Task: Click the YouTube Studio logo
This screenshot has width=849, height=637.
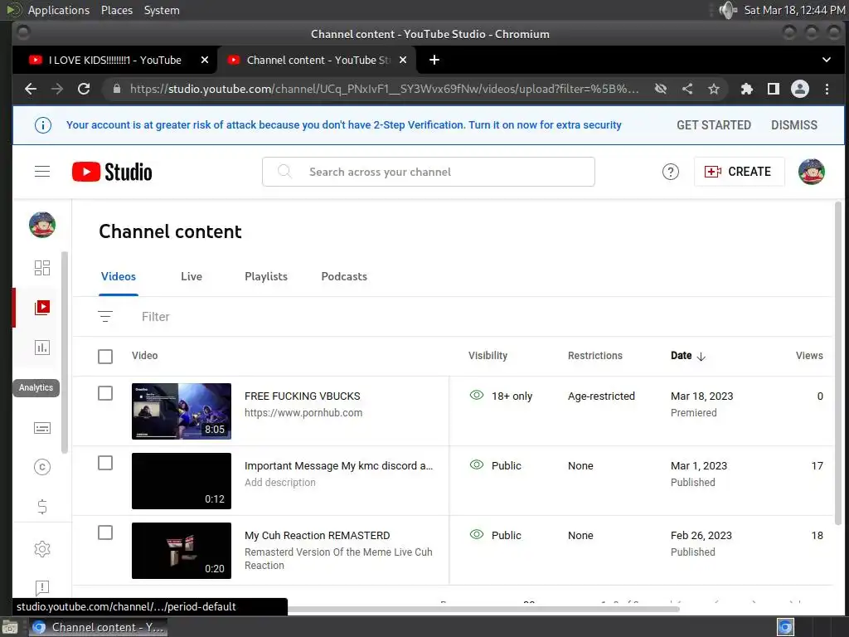Action: point(112,172)
